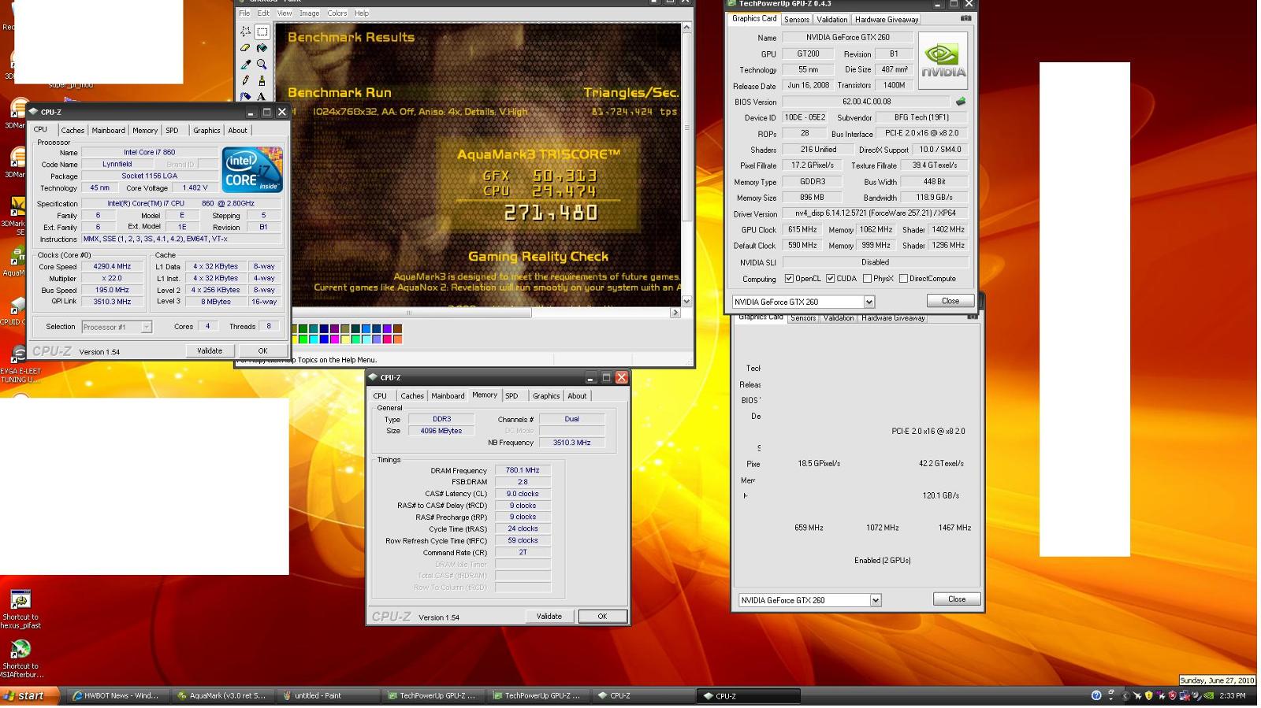Click the taskbar clock showing 2:33 PM
The width and height of the screenshot is (1261, 708).
(x=1233, y=695)
